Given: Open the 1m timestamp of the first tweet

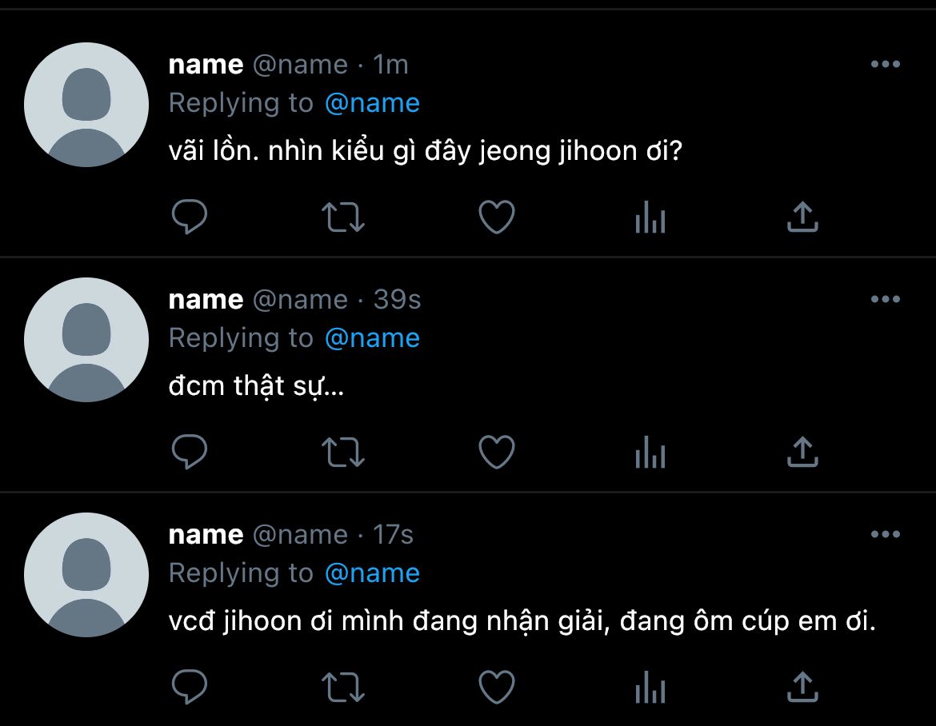Looking at the screenshot, I should (391, 65).
